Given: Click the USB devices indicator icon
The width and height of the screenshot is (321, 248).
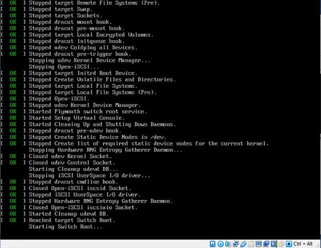Looking at the screenshot, I should 243,244.
